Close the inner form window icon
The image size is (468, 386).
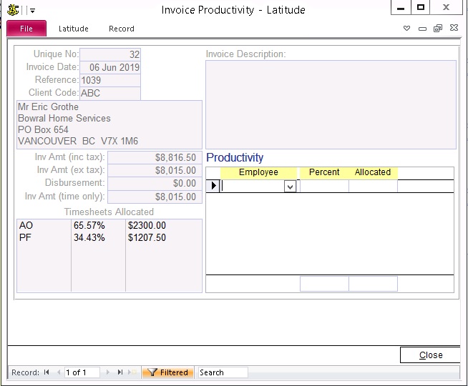(x=454, y=29)
